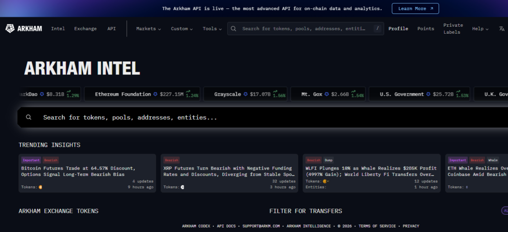The height and width of the screenshot is (232, 508).
Task: Click the verified badge next to Mt. Gox
Action: (x=327, y=94)
